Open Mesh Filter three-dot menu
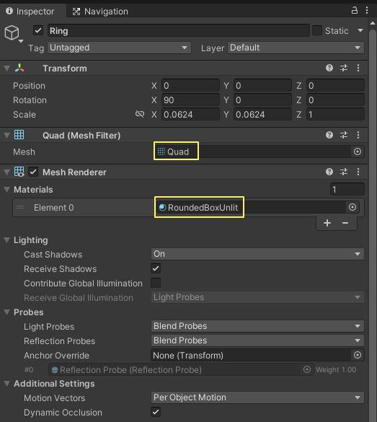 tap(358, 135)
